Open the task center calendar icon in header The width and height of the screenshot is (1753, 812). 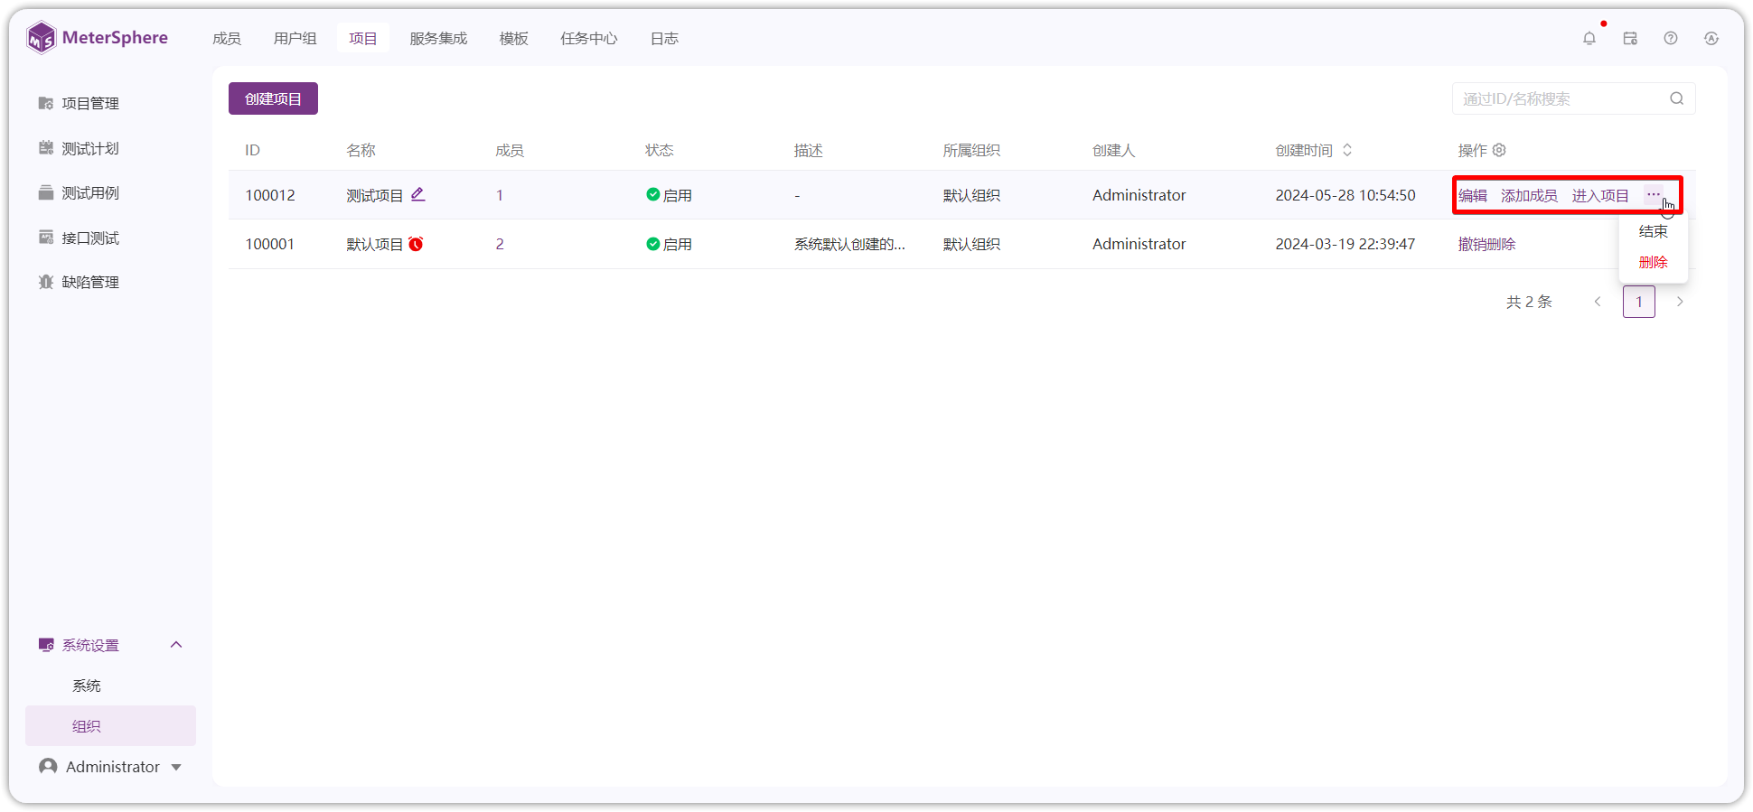point(1630,38)
